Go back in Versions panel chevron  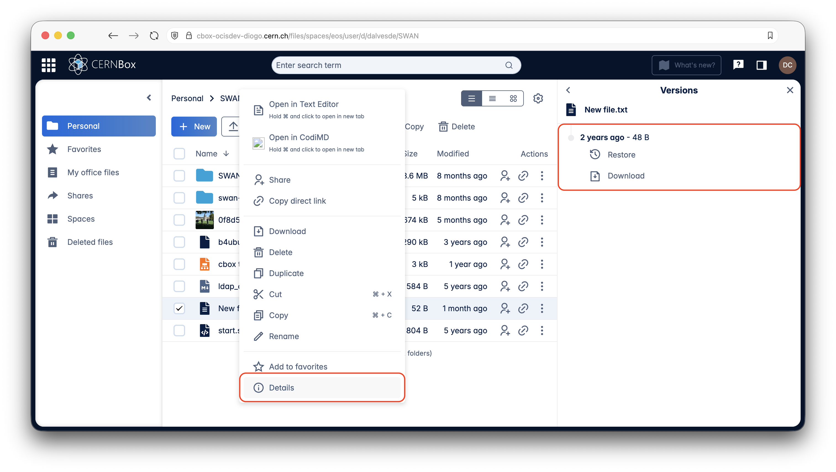pyautogui.click(x=568, y=90)
